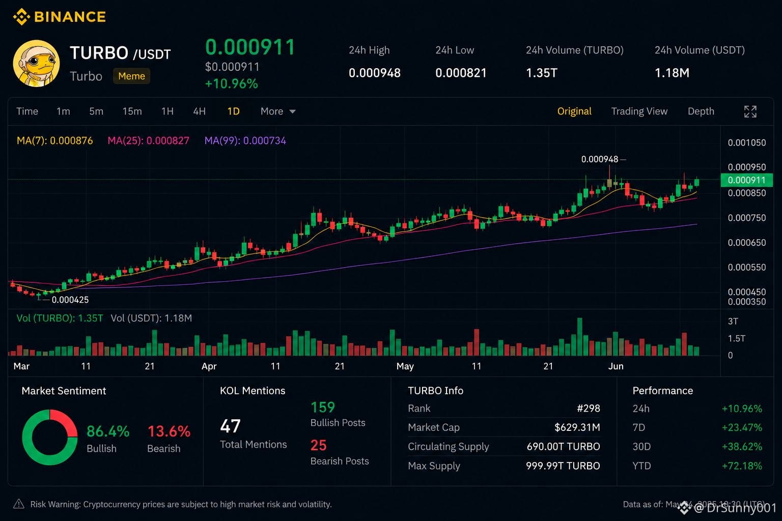This screenshot has width=782, height=521.
Task: Click the Rank #298 value
Action: click(589, 408)
